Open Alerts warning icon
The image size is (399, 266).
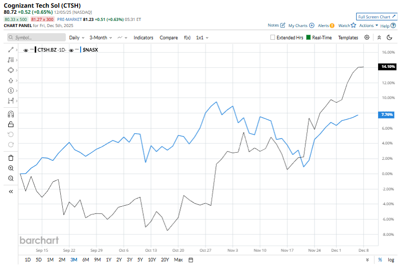click(x=332, y=26)
